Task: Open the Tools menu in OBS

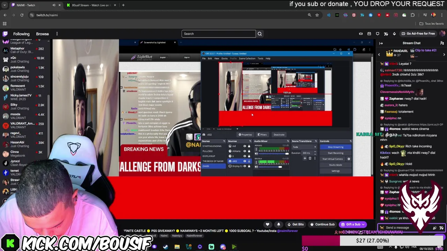Action: [261, 58]
